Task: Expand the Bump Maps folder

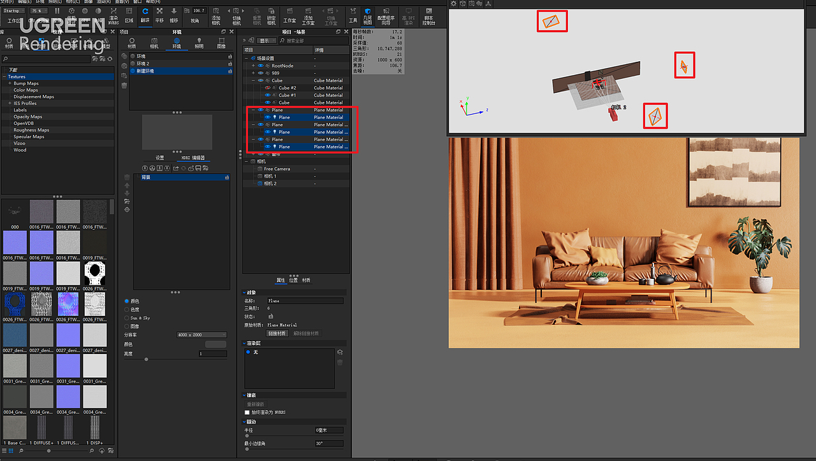Action: coord(10,83)
